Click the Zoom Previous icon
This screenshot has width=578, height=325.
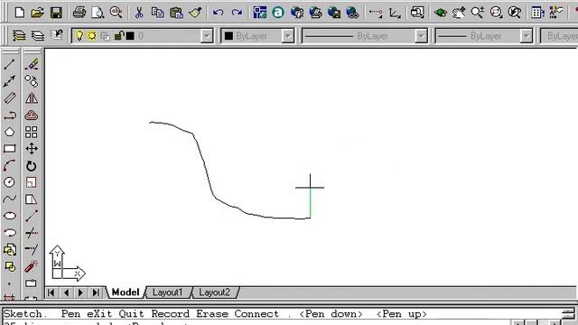tap(515, 13)
